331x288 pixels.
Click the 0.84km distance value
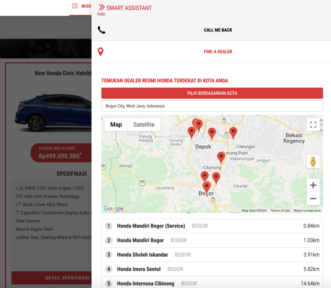coord(311,226)
